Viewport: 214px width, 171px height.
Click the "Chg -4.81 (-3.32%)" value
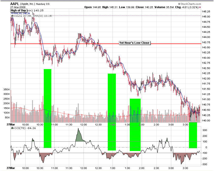click(187, 7)
